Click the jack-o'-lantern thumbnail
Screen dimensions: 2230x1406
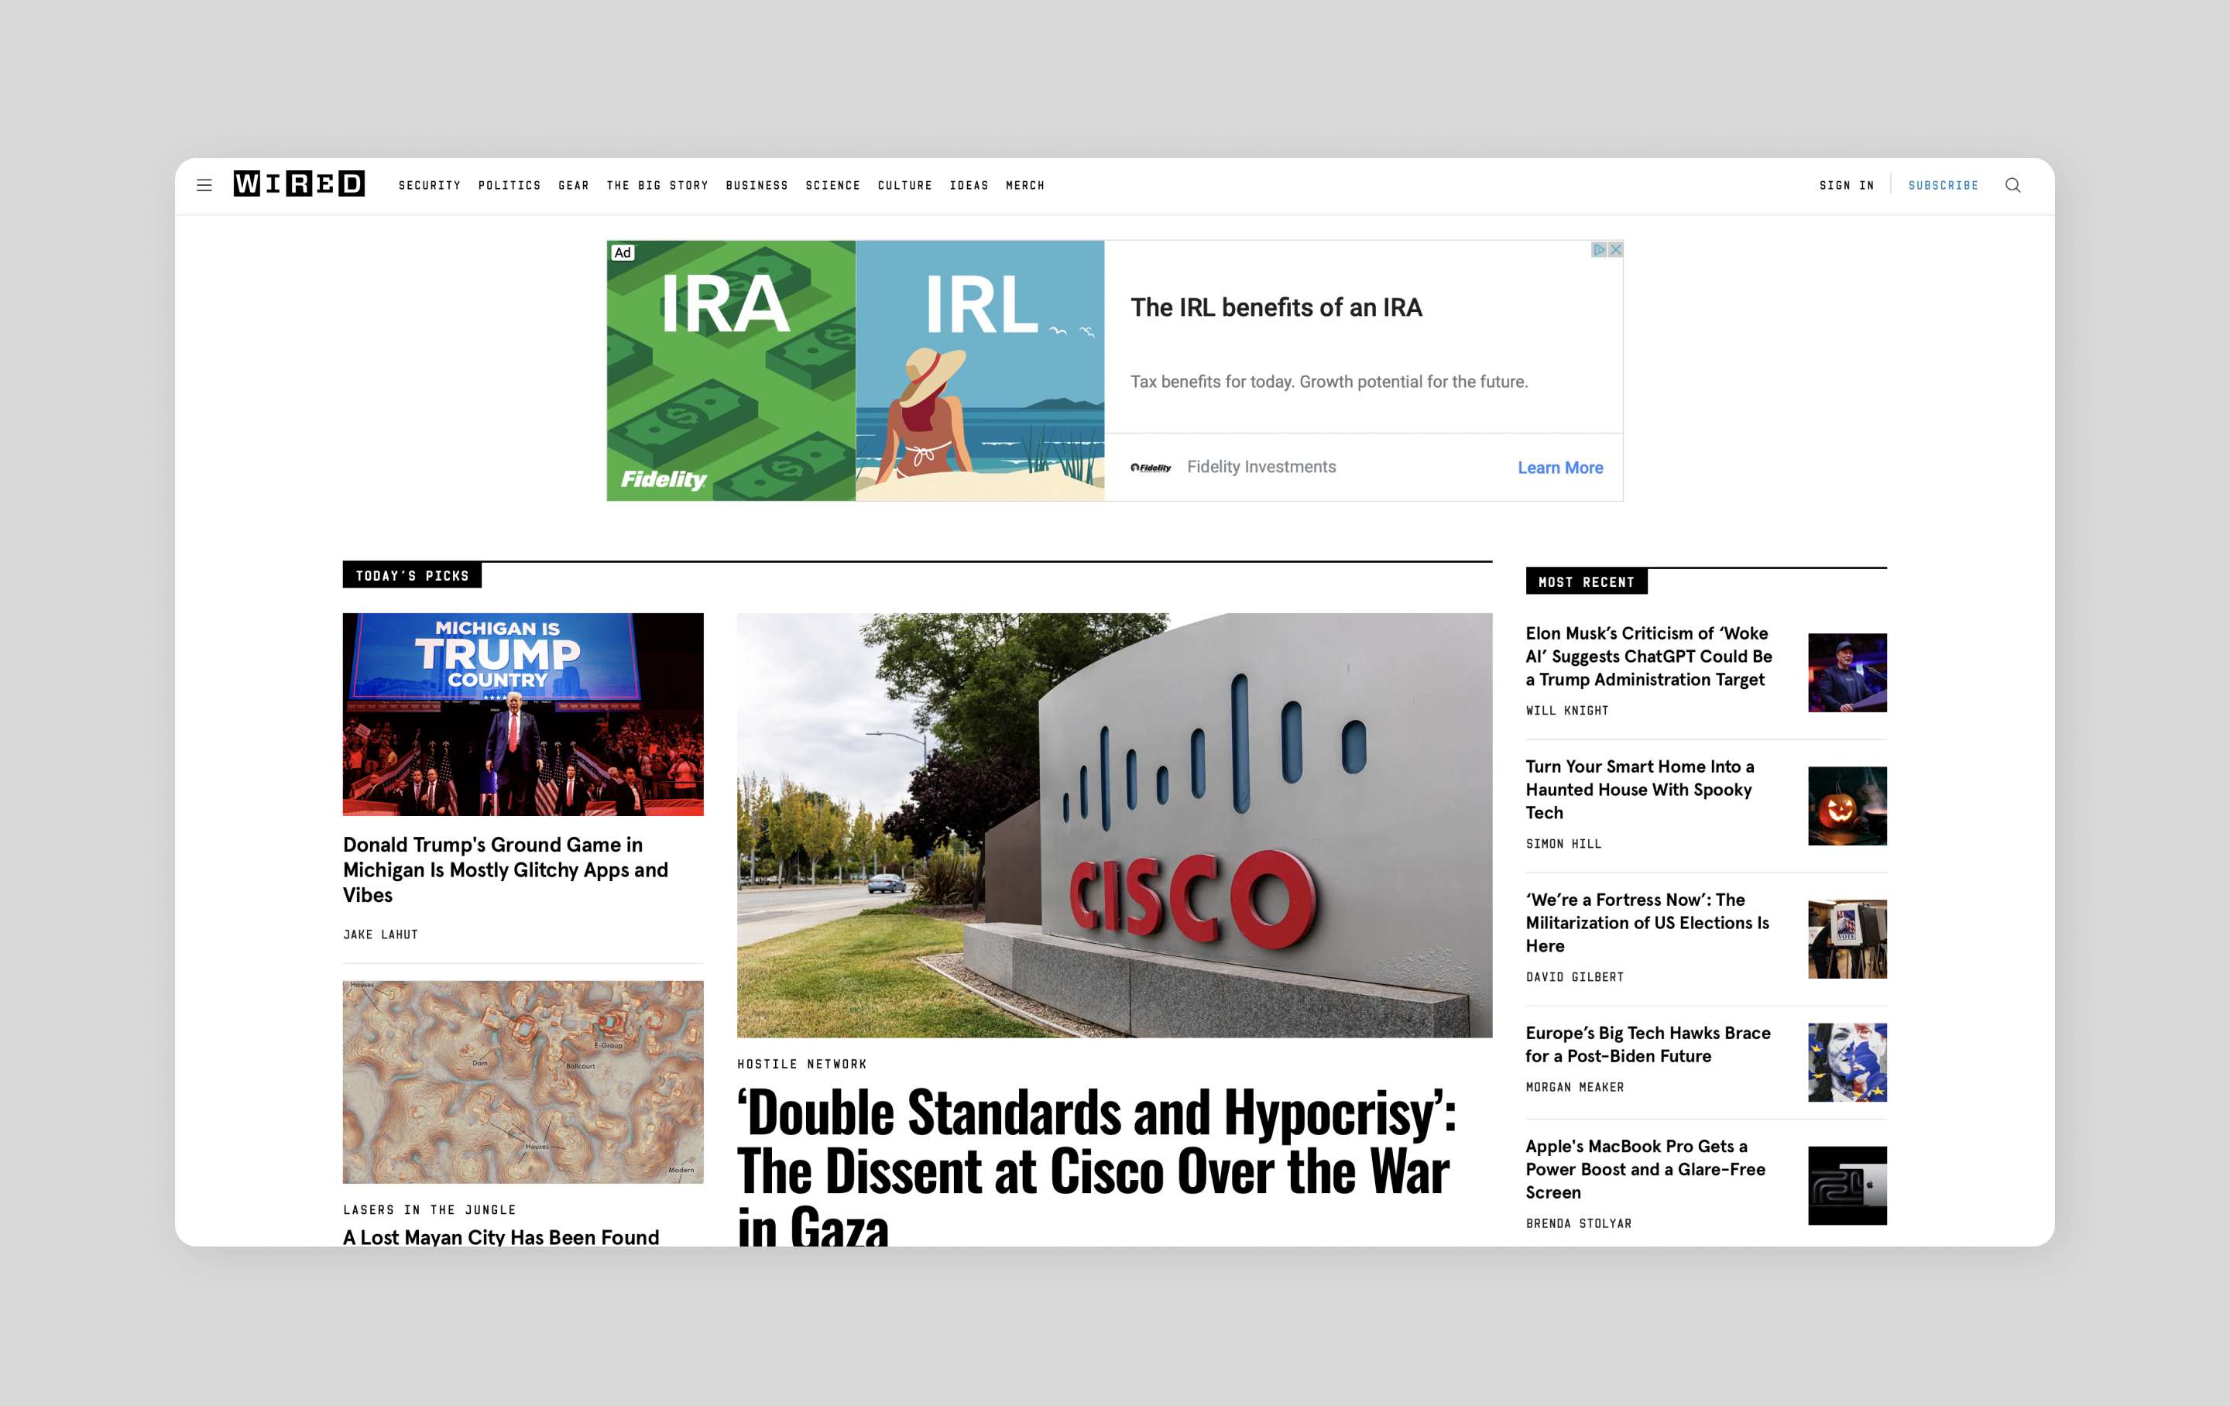pos(1847,806)
